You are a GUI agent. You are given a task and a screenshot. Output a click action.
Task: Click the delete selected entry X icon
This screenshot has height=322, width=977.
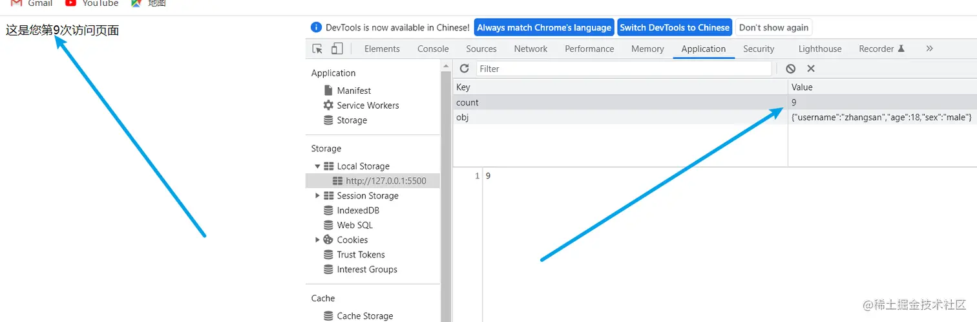pyautogui.click(x=811, y=69)
